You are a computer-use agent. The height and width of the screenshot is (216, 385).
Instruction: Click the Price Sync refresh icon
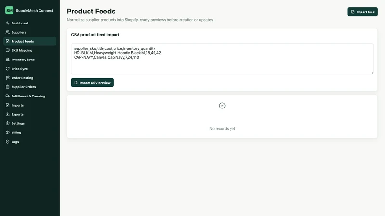coord(8,69)
